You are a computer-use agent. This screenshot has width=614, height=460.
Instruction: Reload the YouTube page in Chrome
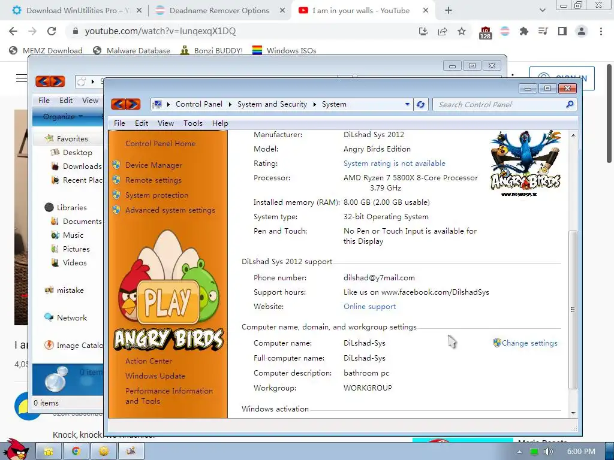52,31
